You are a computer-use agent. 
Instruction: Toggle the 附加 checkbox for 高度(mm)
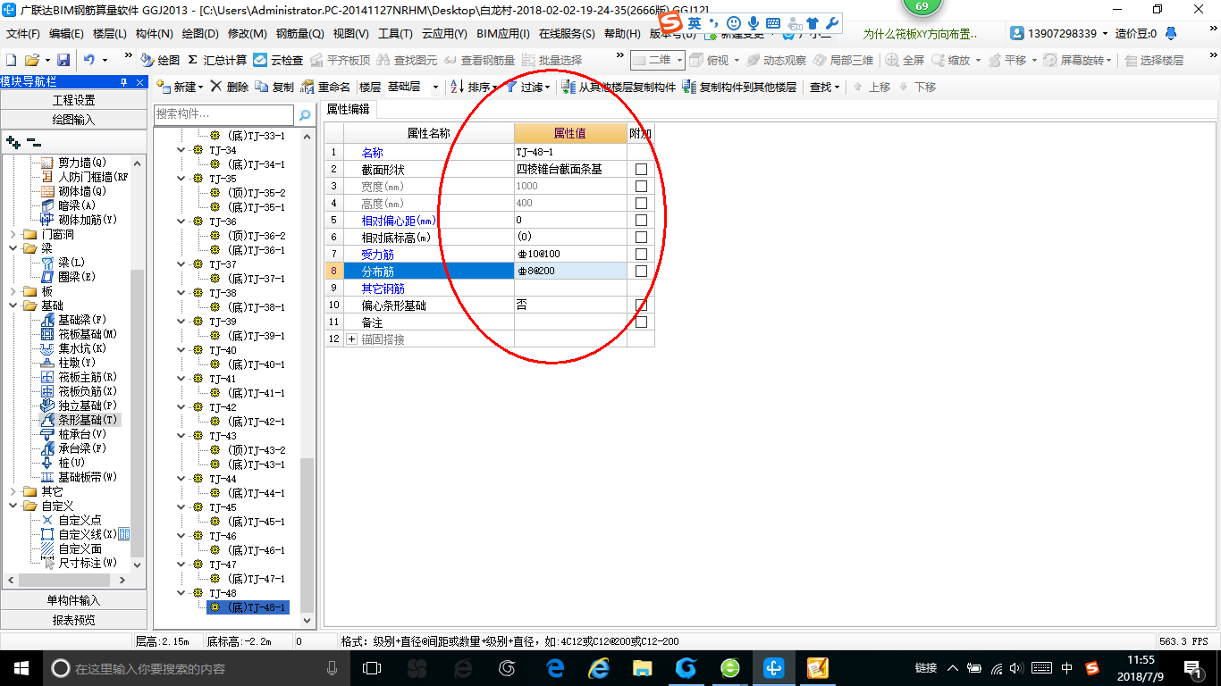[641, 203]
